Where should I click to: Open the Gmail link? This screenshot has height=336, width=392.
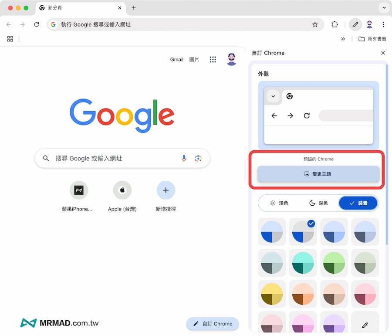(176, 60)
